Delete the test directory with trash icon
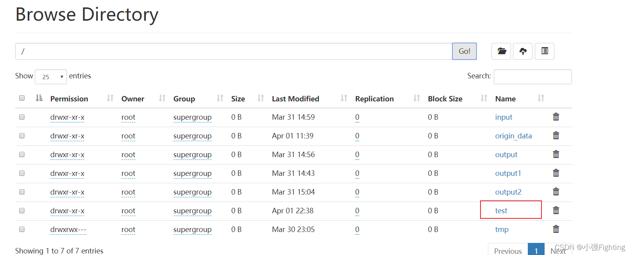The image size is (631, 255). pos(556,210)
